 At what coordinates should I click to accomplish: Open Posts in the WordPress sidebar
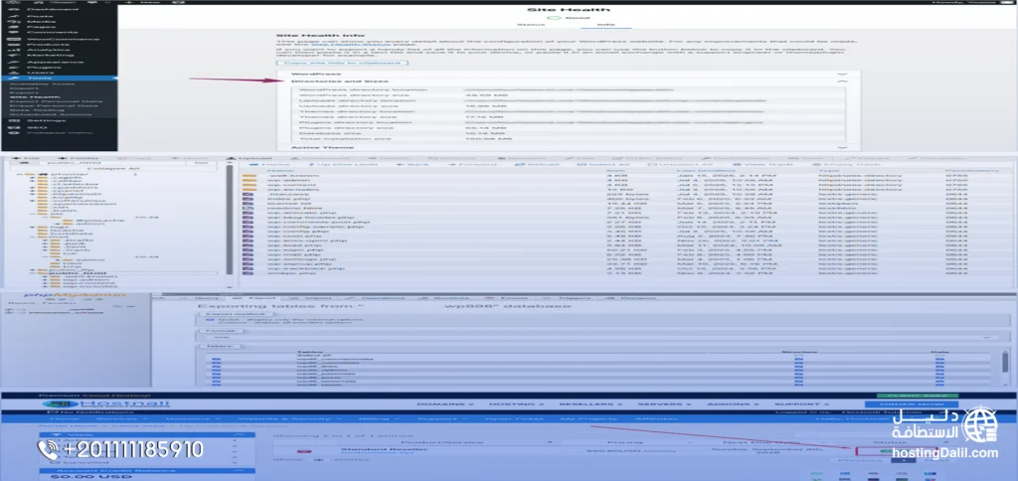[x=39, y=16]
